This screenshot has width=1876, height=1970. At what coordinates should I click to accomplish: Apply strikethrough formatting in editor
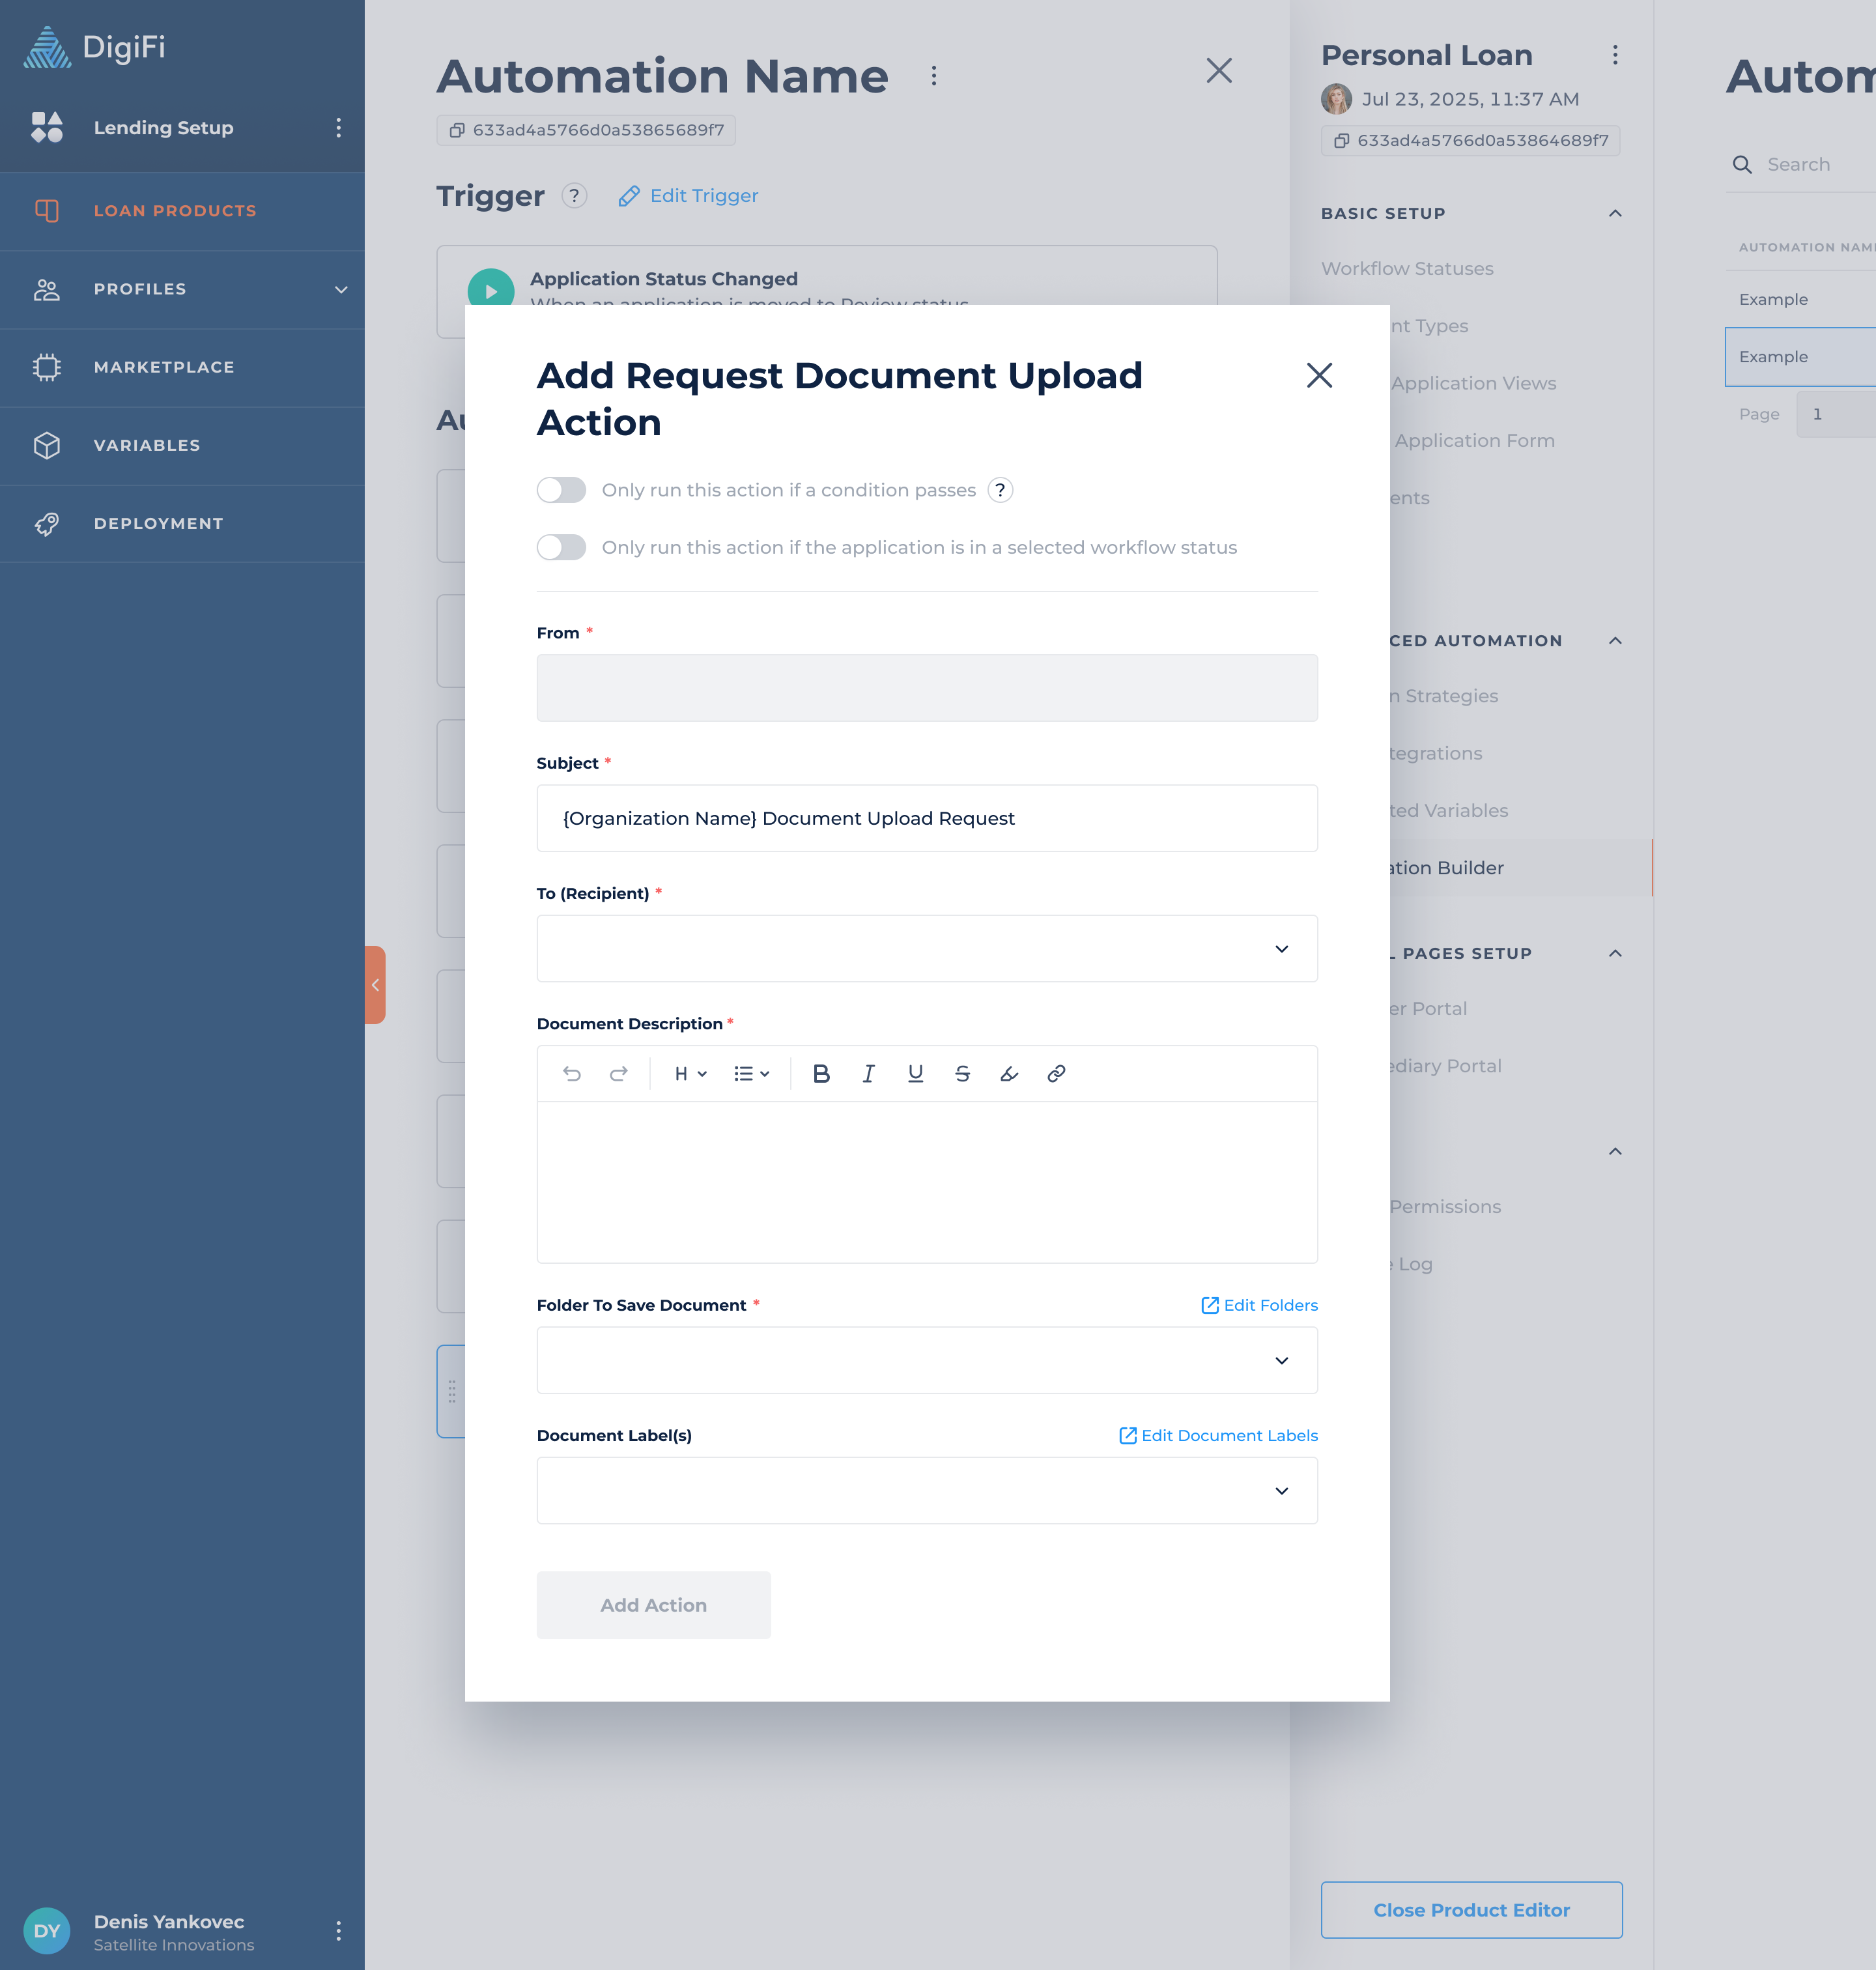(962, 1073)
